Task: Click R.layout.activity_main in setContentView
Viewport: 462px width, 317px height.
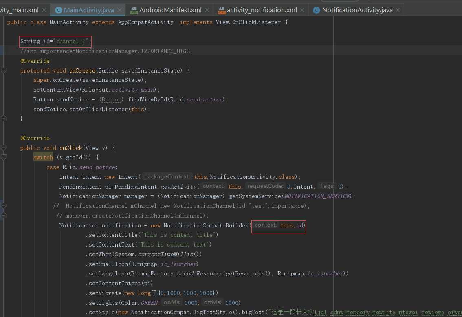Action: pos(119,90)
